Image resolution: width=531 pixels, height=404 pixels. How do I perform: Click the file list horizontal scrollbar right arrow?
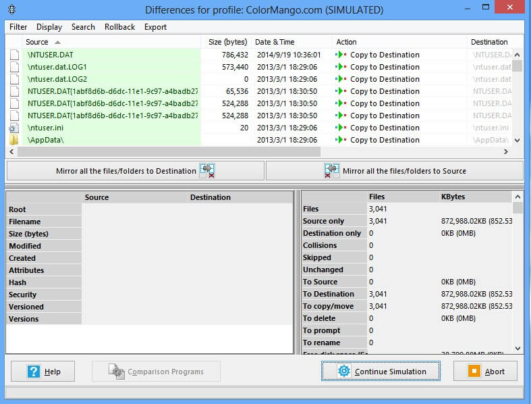(506, 152)
